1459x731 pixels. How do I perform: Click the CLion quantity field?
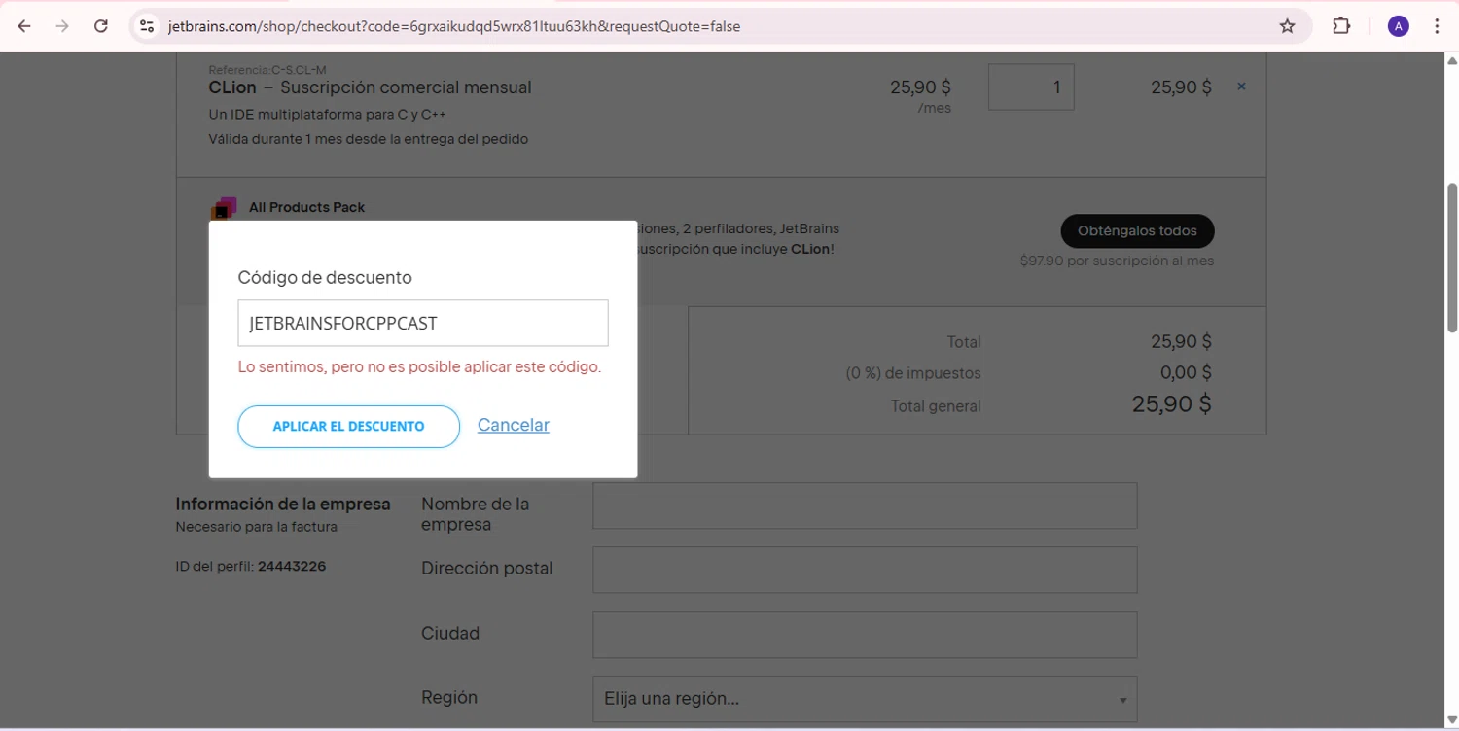pyautogui.click(x=1031, y=87)
